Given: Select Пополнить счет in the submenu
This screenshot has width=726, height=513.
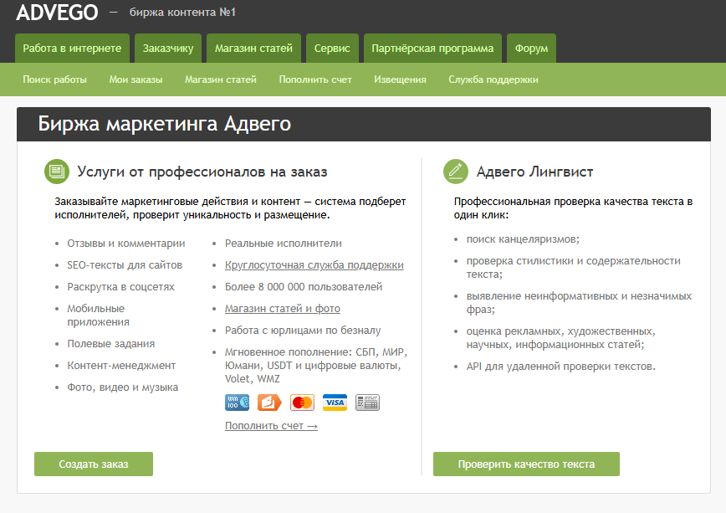Looking at the screenshot, I should pos(315,80).
